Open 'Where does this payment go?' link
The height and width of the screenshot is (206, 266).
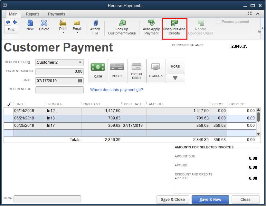click(x=116, y=90)
